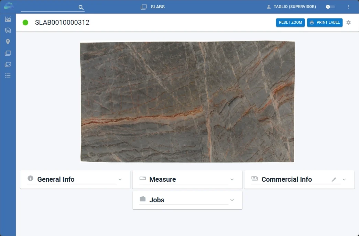The image size is (359, 236).
Task: Click the PRINT LABEL button
Action: pyautogui.click(x=325, y=22)
